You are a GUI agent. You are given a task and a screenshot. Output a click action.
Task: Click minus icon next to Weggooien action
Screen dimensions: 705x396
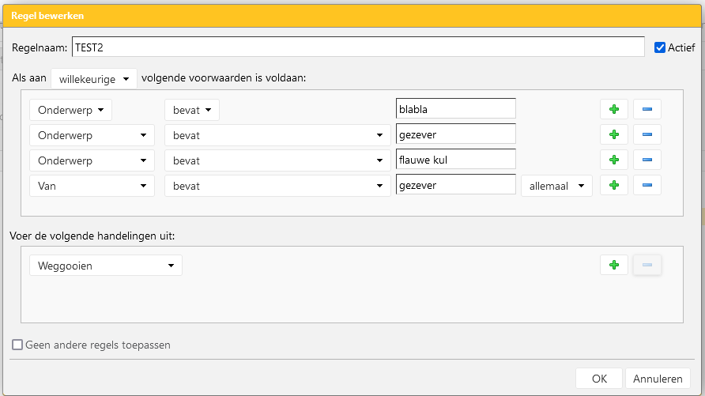[x=647, y=266]
